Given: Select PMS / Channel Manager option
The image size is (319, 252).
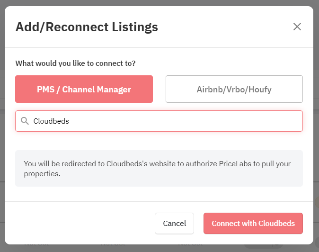Looking at the screenshot, I should (x=84, y=89).
